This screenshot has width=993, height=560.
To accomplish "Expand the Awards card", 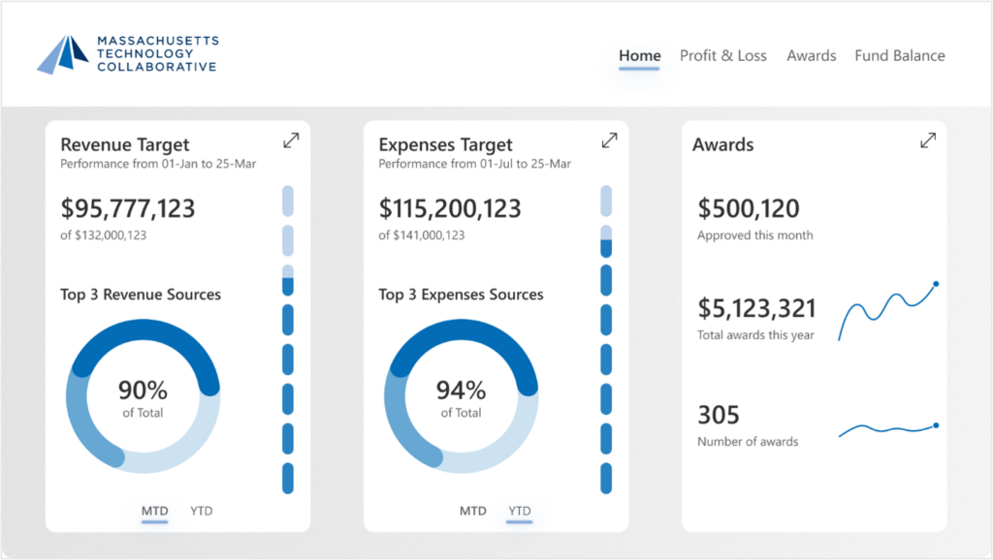I will [x=928, y=140].
